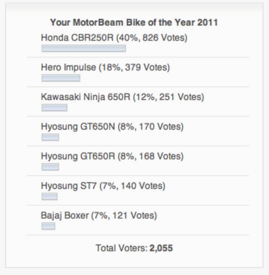Click the 826 Votes count
The height and width of the screenshot is (275, 269).
pyautogui.click(x=163, y=38)
